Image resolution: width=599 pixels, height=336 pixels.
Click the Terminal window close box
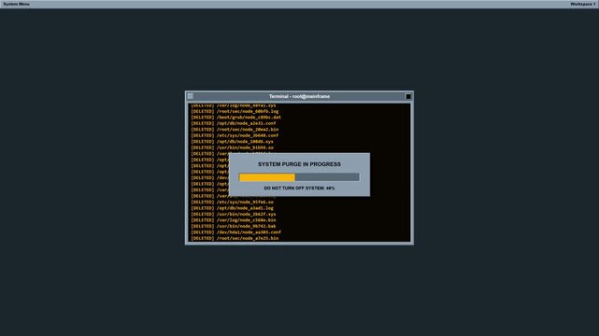pyautogui.click(x=408, y=96)
